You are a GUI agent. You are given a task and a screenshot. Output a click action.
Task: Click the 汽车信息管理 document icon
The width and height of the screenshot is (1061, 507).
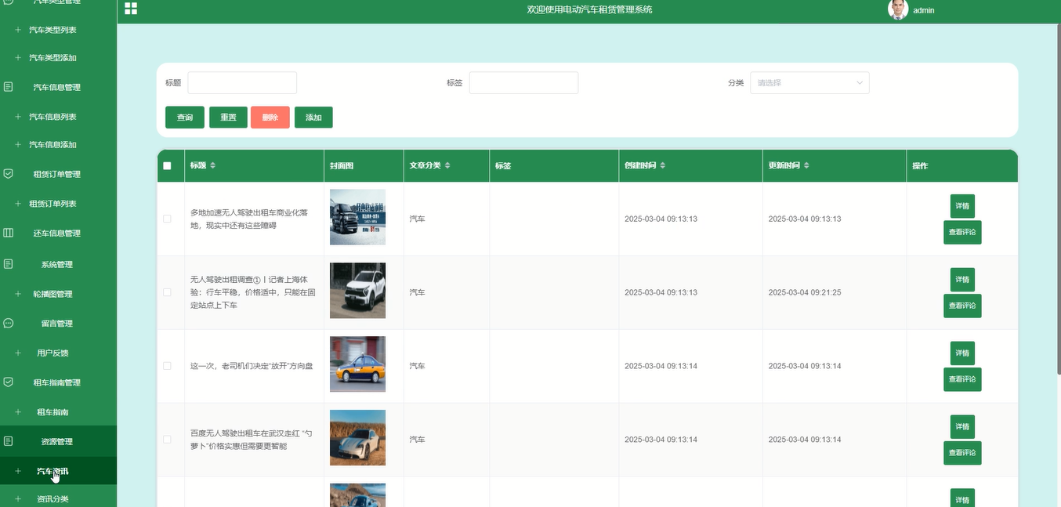pyautogui.click(x=9, y=87)
